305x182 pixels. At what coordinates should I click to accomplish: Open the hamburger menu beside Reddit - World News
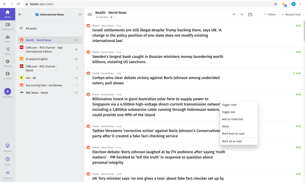[x=90, y=14]
